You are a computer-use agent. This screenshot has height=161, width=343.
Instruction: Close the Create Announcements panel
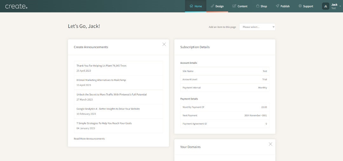(x=164, y=44)
